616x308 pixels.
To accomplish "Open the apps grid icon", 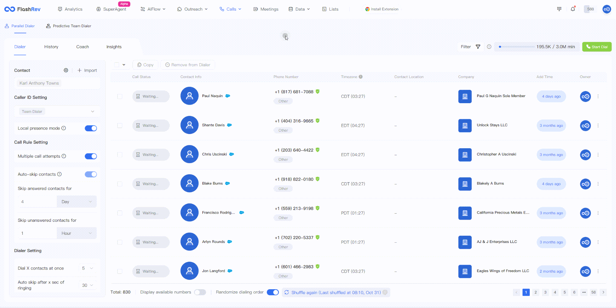I will [559, 9].
